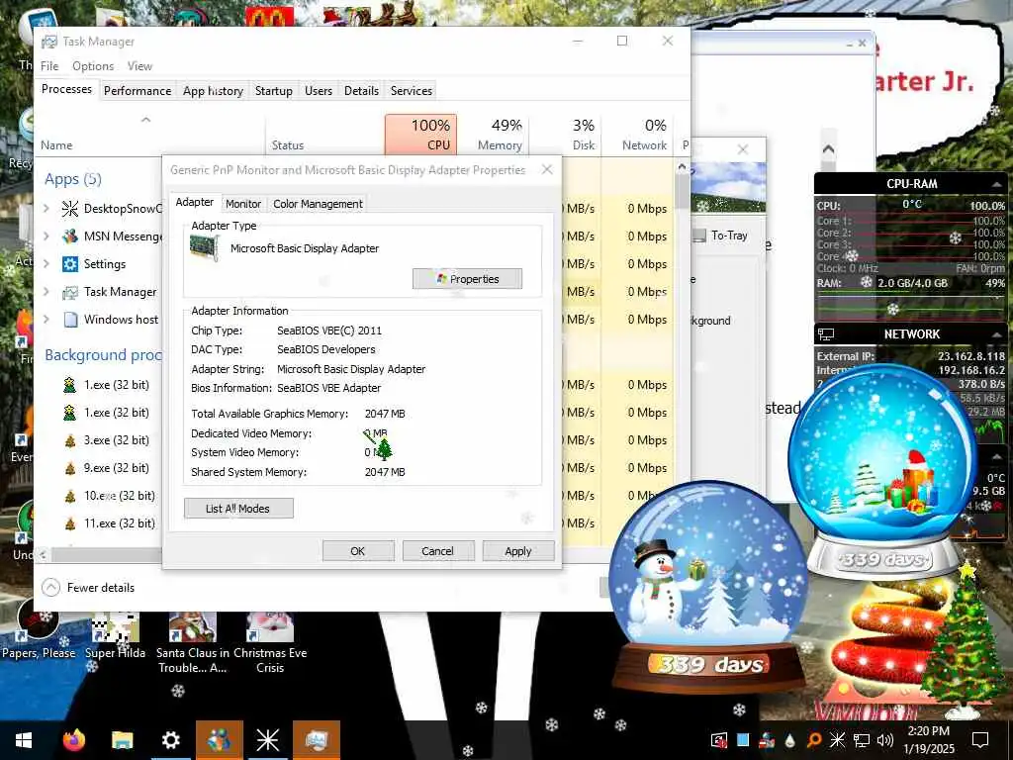Open the View menu in Task Manager
Viewport: 1013px width, 760px height.
pos(139,66)
